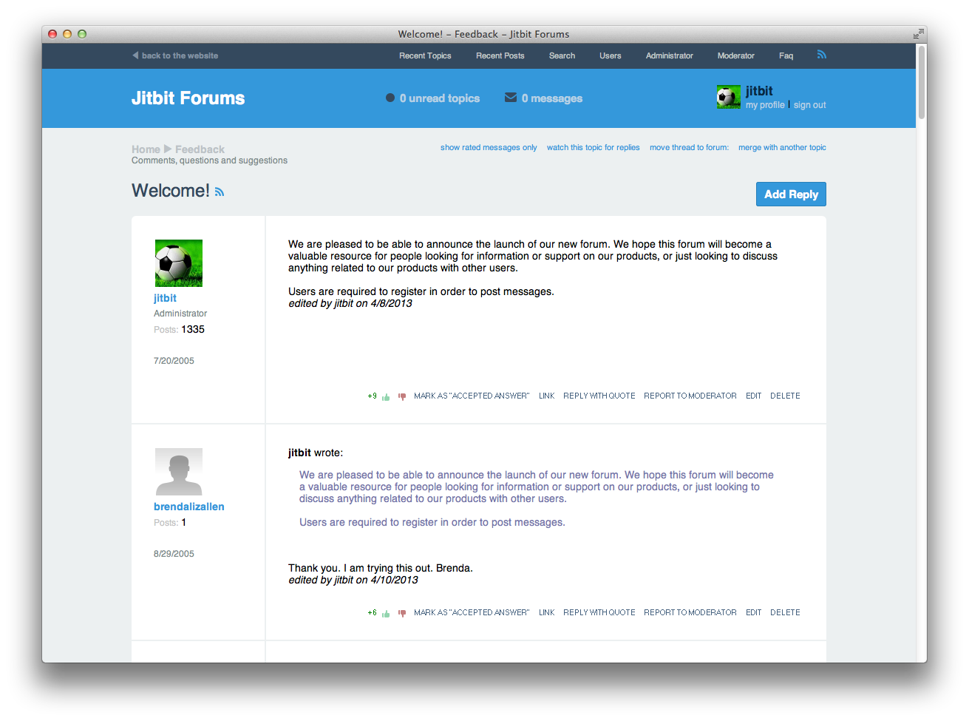
Task: Open the Recent Posts menu item
Action: (500, 55)
